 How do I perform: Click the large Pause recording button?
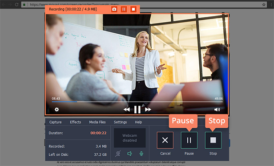click(189, 140)
